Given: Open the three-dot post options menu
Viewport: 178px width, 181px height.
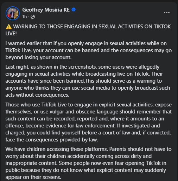Looking at the screenshot, I should [x=167, y=13].
